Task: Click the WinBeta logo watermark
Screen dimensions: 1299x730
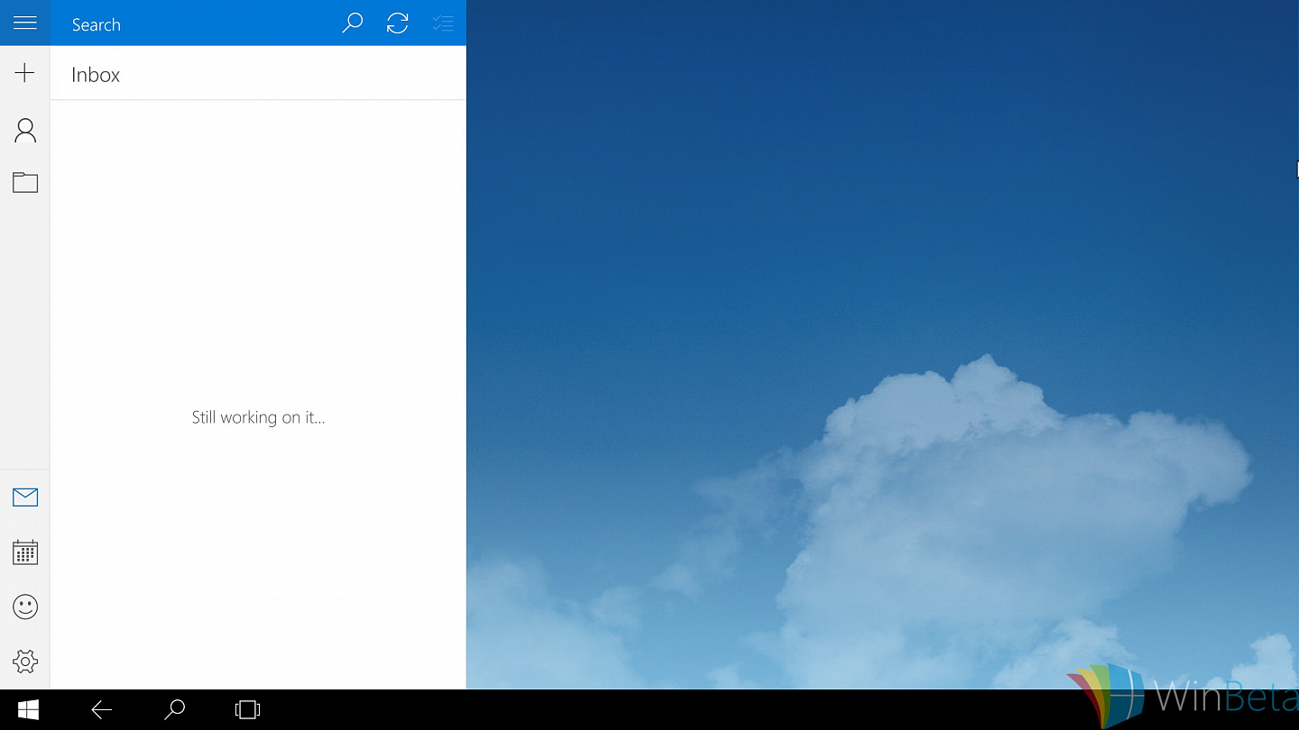Action: (x=1182, y=696)
